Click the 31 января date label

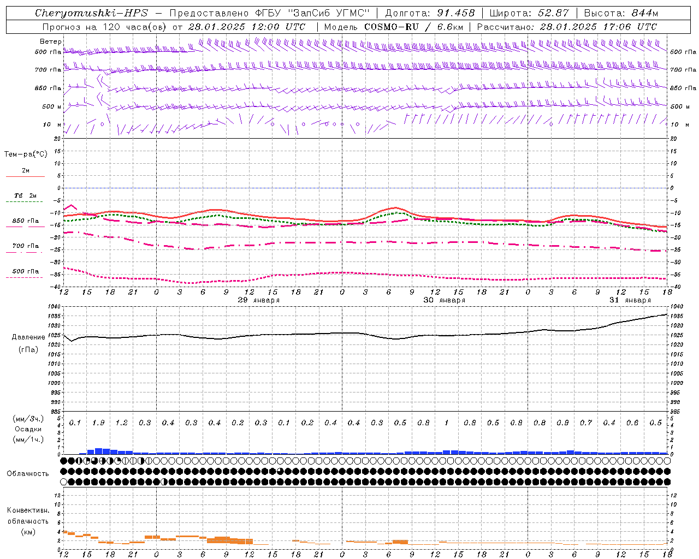[x=630, y=300]
